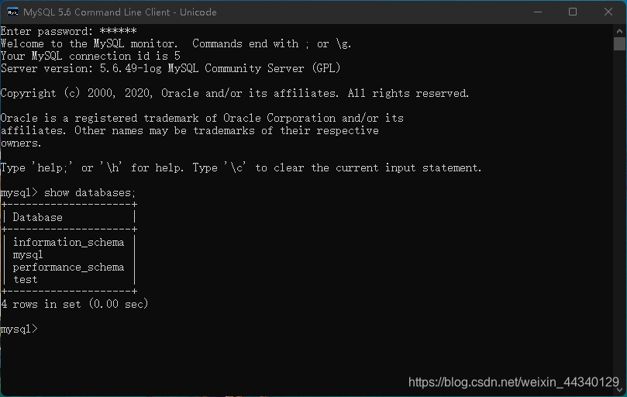This screenshot has height=397, width=627.
Task: Select the 'mysql' row in the database list
Action: [x=28, y=254]
